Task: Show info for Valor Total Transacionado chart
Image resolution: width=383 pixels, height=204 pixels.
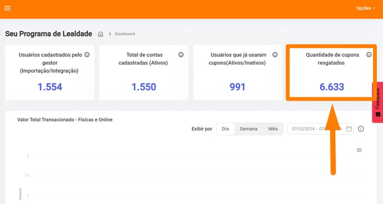Action: tap(361, 129)
